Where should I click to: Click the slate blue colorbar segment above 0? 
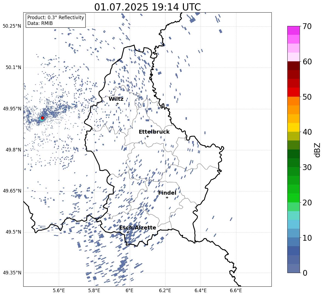[x=294, y=268]
